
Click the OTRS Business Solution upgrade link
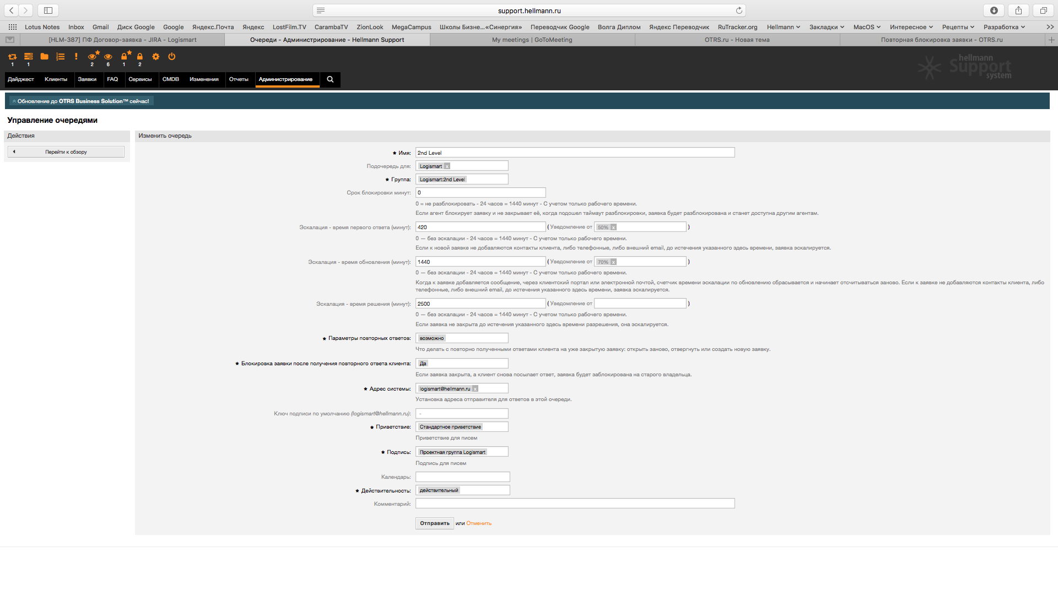[81, 101]
